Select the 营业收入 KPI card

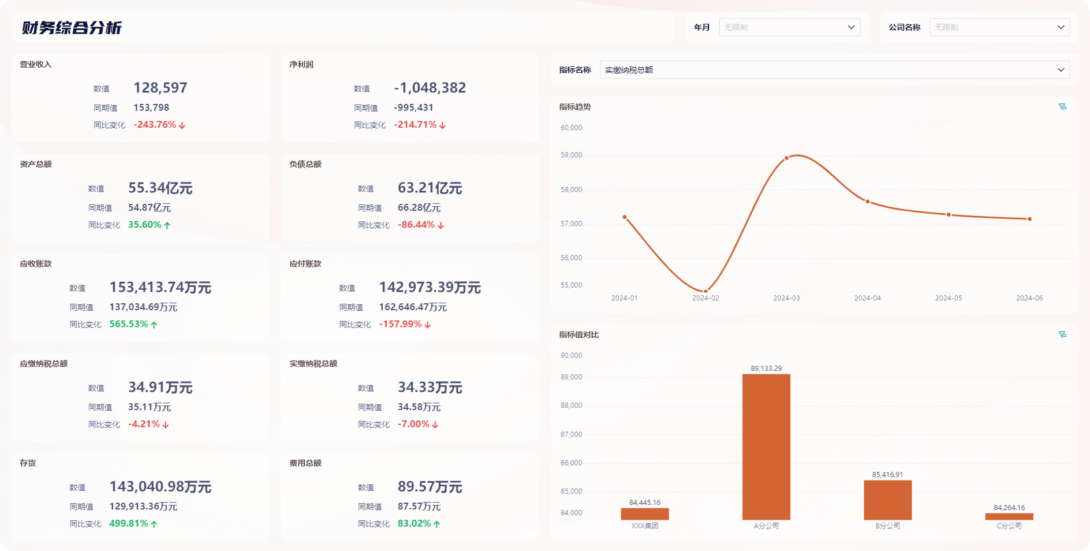141,98
